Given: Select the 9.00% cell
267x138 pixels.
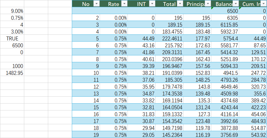Looking at the screenshot, I should tap(12, 11).
